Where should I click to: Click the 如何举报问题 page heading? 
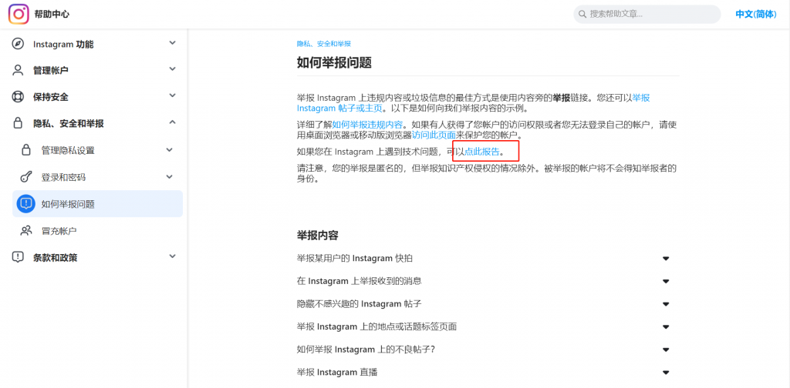pyautogui.click(x=335, y=63)
